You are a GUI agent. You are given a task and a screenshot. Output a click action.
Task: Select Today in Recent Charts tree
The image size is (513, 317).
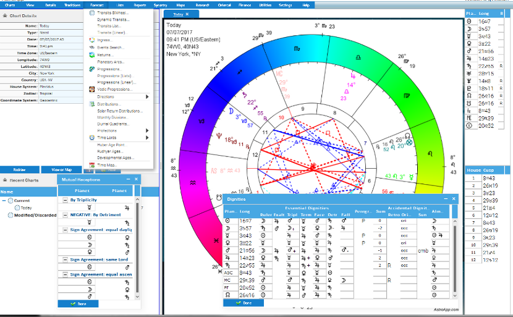27,208
